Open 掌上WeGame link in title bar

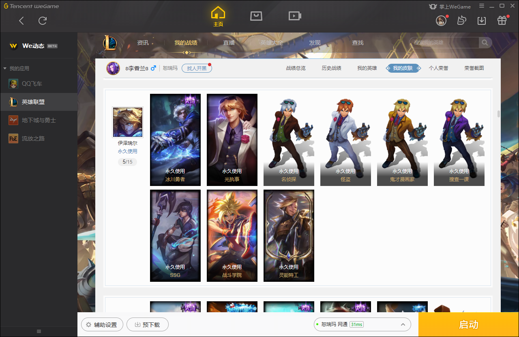(450, 6)
